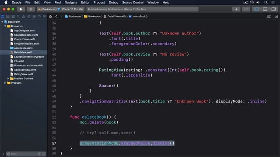Open the Apple menu
This screenshot has height=157, width=280.
[x=6, y=3]
